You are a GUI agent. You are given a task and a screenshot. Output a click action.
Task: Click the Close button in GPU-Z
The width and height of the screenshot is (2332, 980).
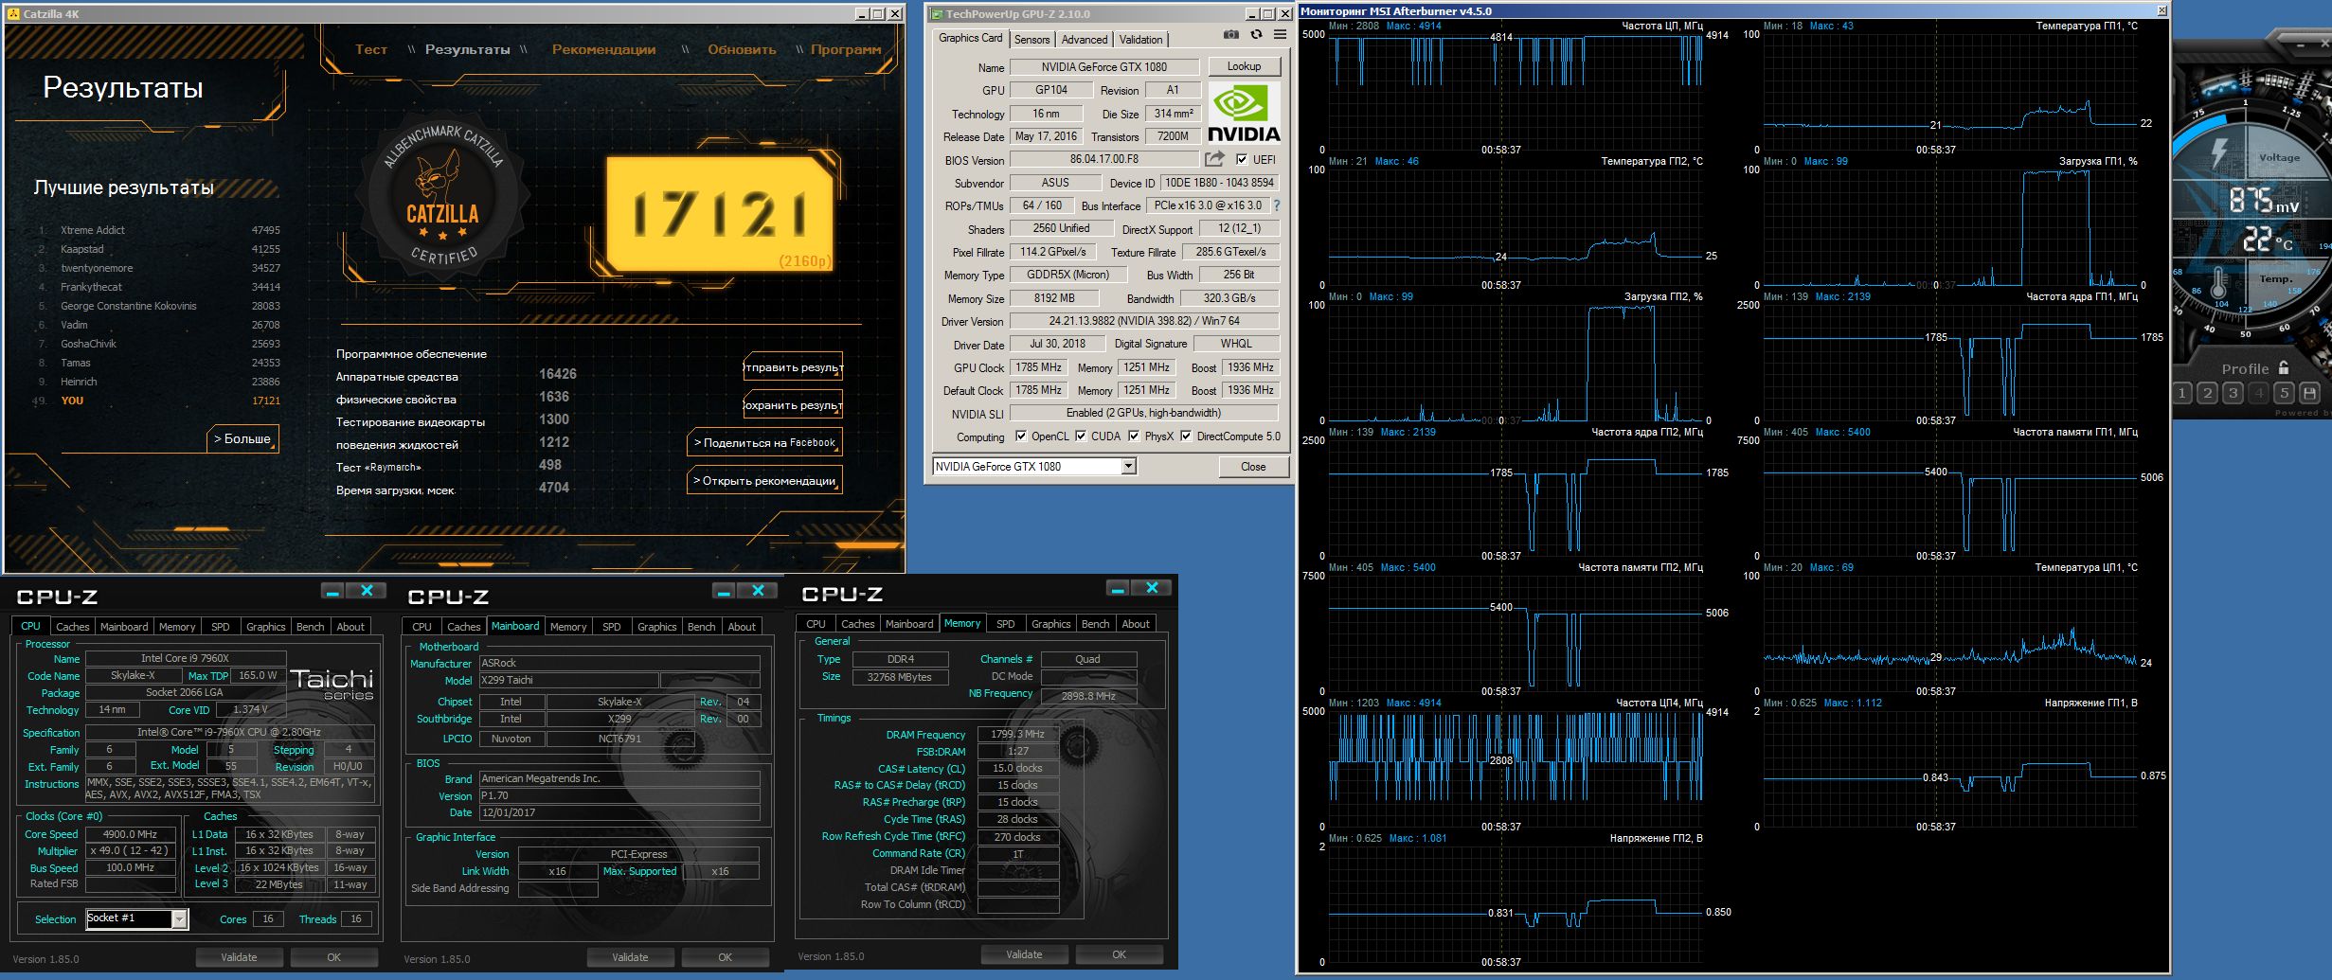[x=1253, y=466]
